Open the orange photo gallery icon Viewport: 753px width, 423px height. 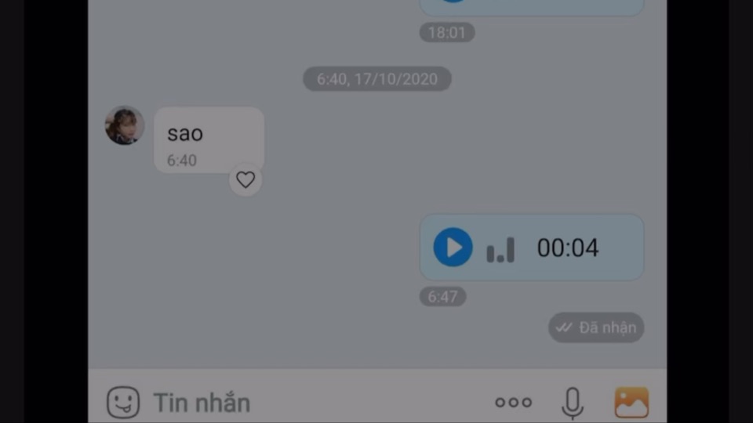(631, 403)
